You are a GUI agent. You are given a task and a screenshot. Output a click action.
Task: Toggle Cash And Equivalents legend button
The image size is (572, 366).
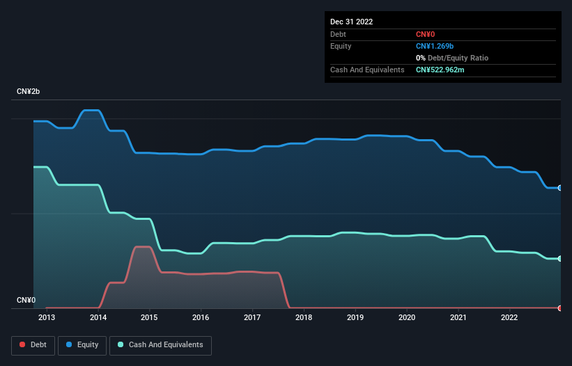[160, 345]
